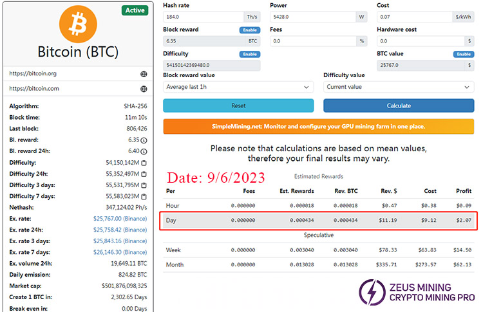Toggle the Difficulty Enable switch
The height and width of the screenshot is (312, 483).
[249, 54]
